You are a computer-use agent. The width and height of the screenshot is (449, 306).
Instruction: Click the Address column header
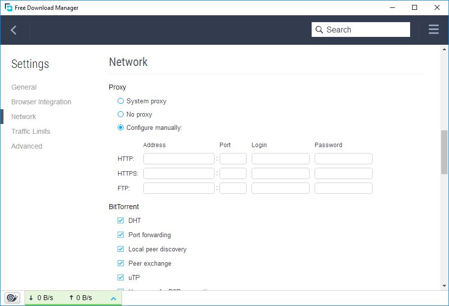click(155, 145)
